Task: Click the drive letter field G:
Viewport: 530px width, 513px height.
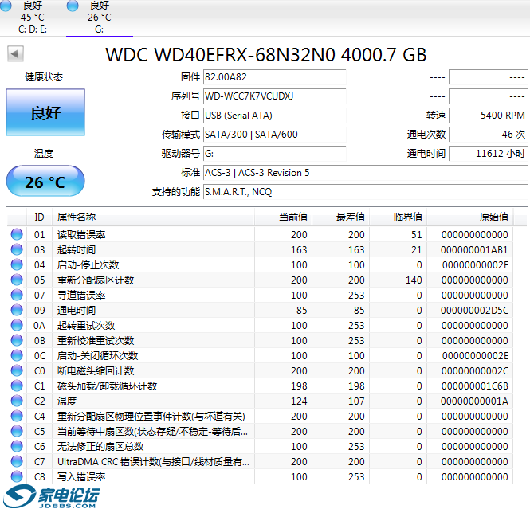Action: 274,154
